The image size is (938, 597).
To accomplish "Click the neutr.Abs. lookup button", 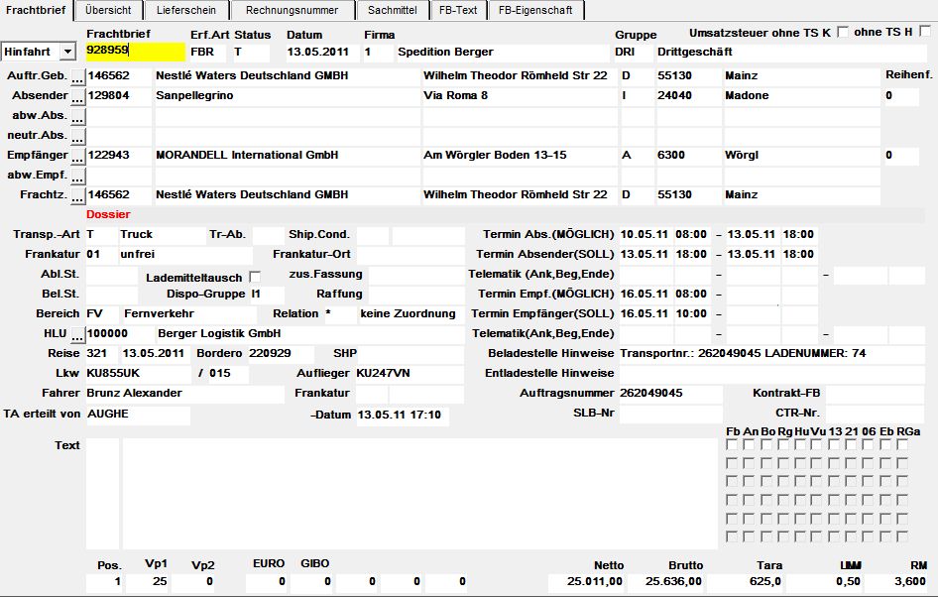I will 77,137.
